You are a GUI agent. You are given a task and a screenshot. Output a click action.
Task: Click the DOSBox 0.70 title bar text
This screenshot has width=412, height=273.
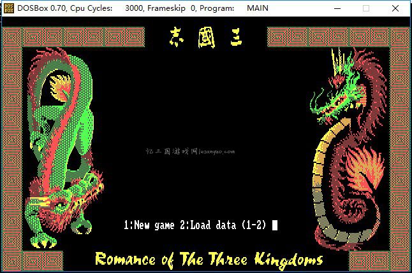(143, 8)
